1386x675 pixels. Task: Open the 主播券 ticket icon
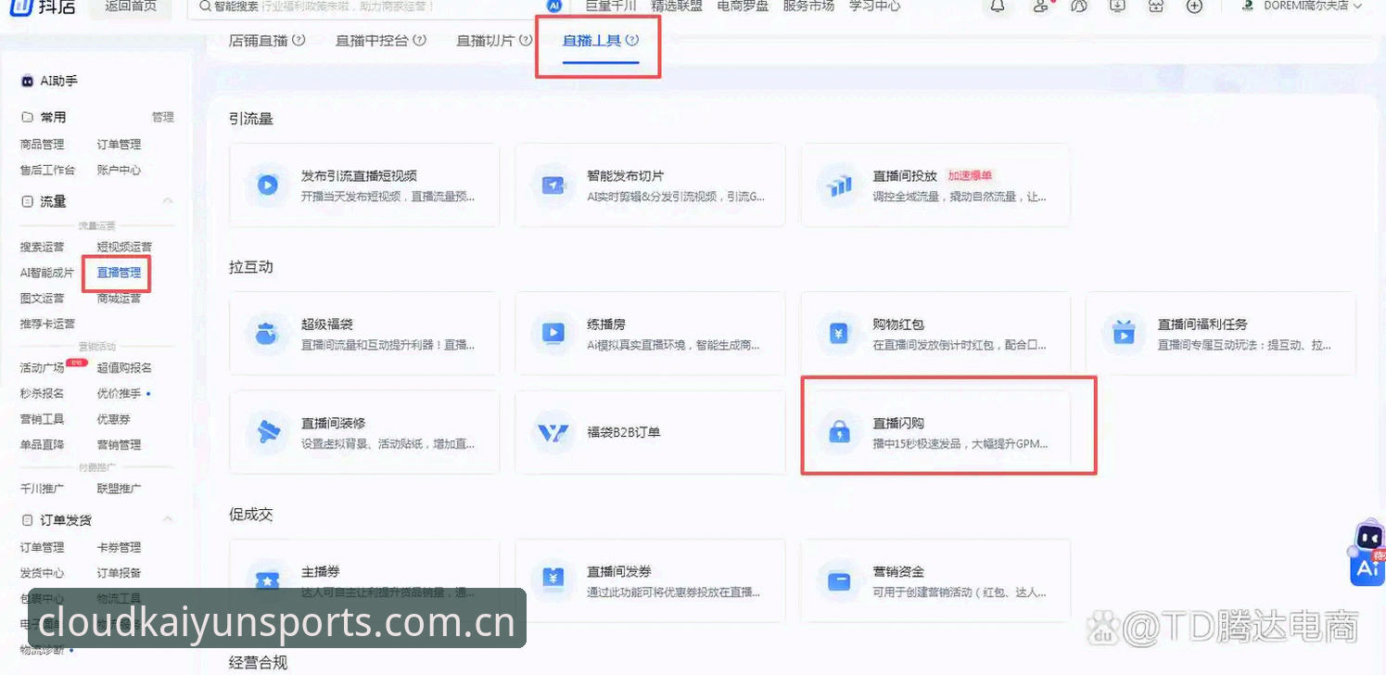[x=267, y=580]
